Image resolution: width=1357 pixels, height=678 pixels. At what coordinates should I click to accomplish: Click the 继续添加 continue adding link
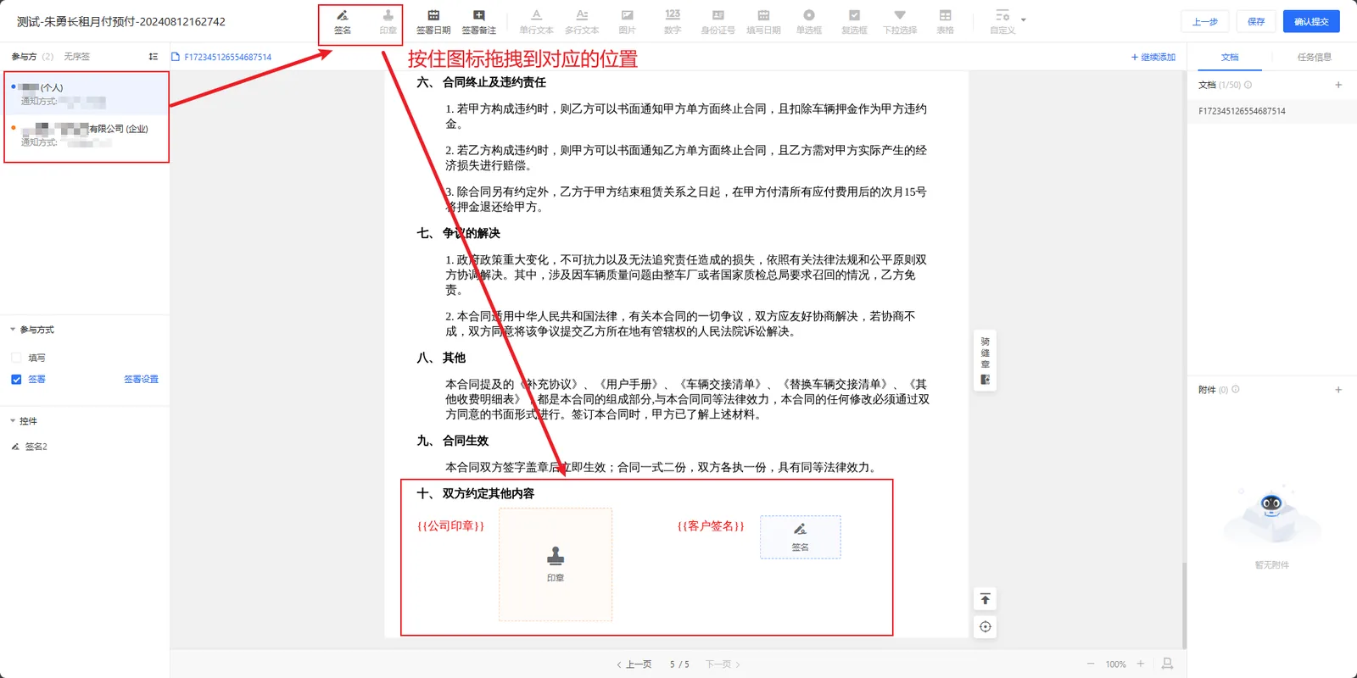[1153, 57]
